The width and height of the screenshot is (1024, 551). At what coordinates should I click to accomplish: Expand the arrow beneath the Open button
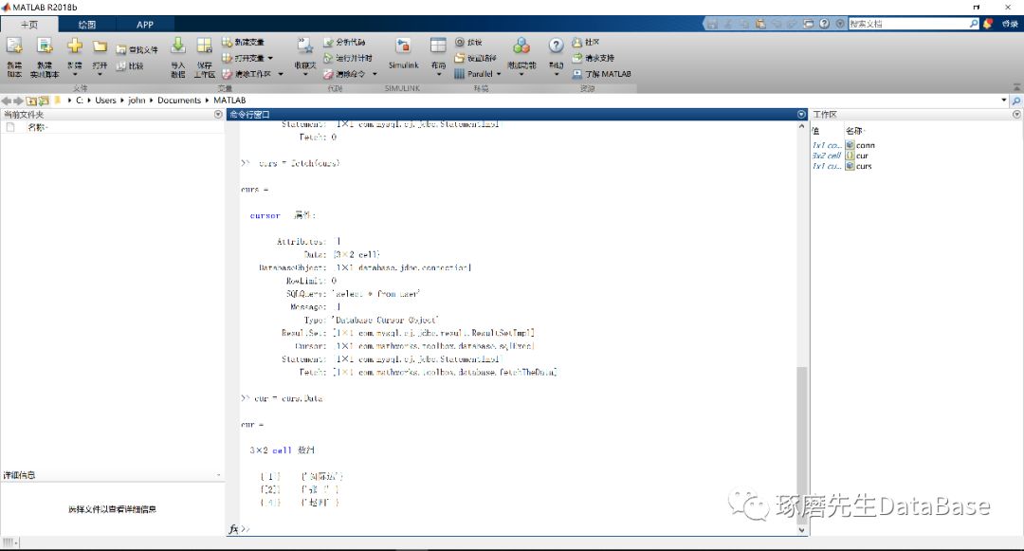point(100,74)
